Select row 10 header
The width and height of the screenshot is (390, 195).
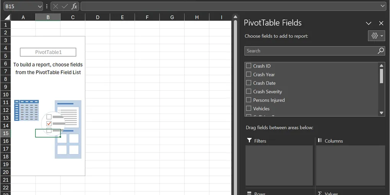(5, 94)
